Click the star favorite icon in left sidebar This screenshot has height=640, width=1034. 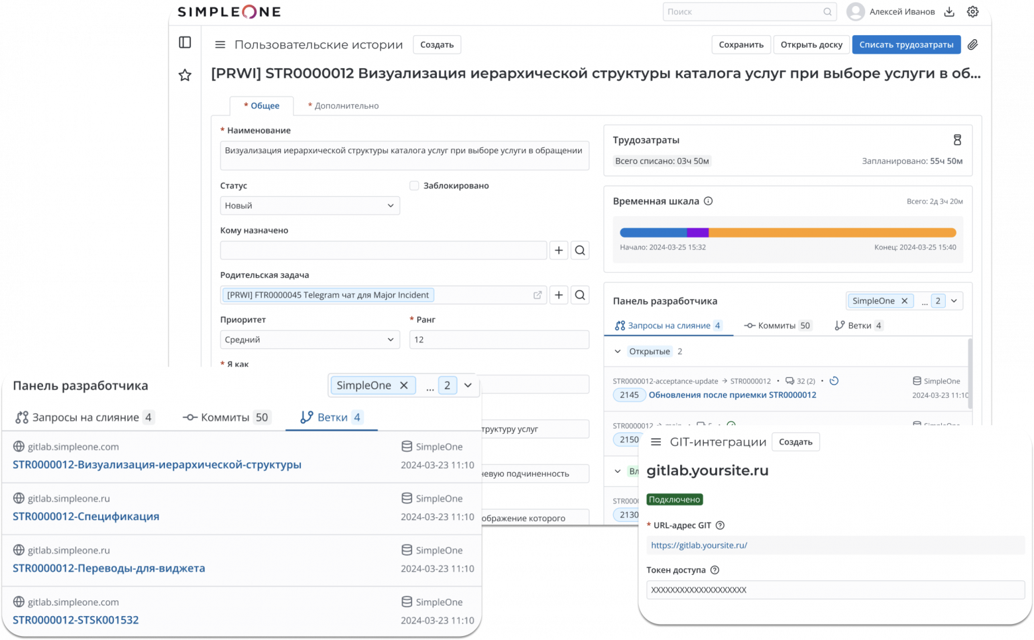[184, 75]
